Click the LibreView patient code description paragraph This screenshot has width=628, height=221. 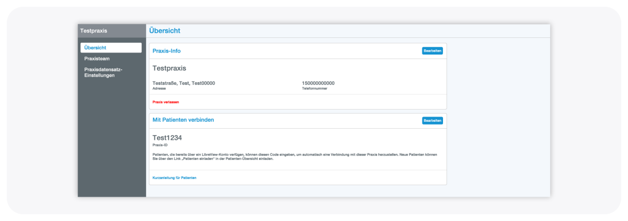pyautogui.click(x=294, y=155)
